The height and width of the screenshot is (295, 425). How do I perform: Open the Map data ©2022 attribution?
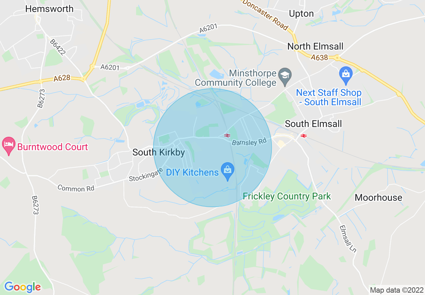point(397,290)
